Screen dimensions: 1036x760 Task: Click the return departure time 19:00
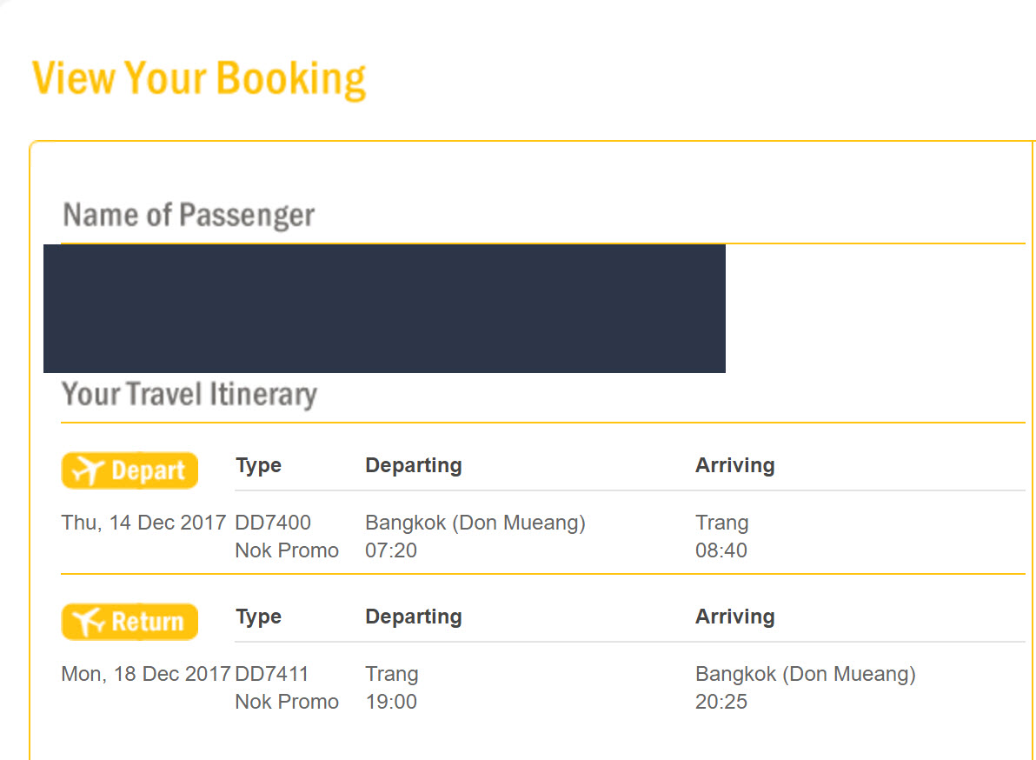[x=391, y=702]
